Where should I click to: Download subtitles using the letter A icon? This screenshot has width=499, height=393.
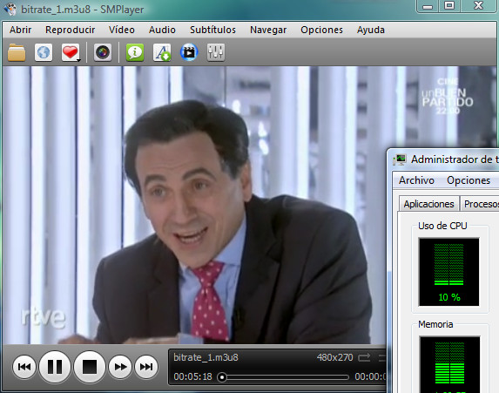(162, 52)
